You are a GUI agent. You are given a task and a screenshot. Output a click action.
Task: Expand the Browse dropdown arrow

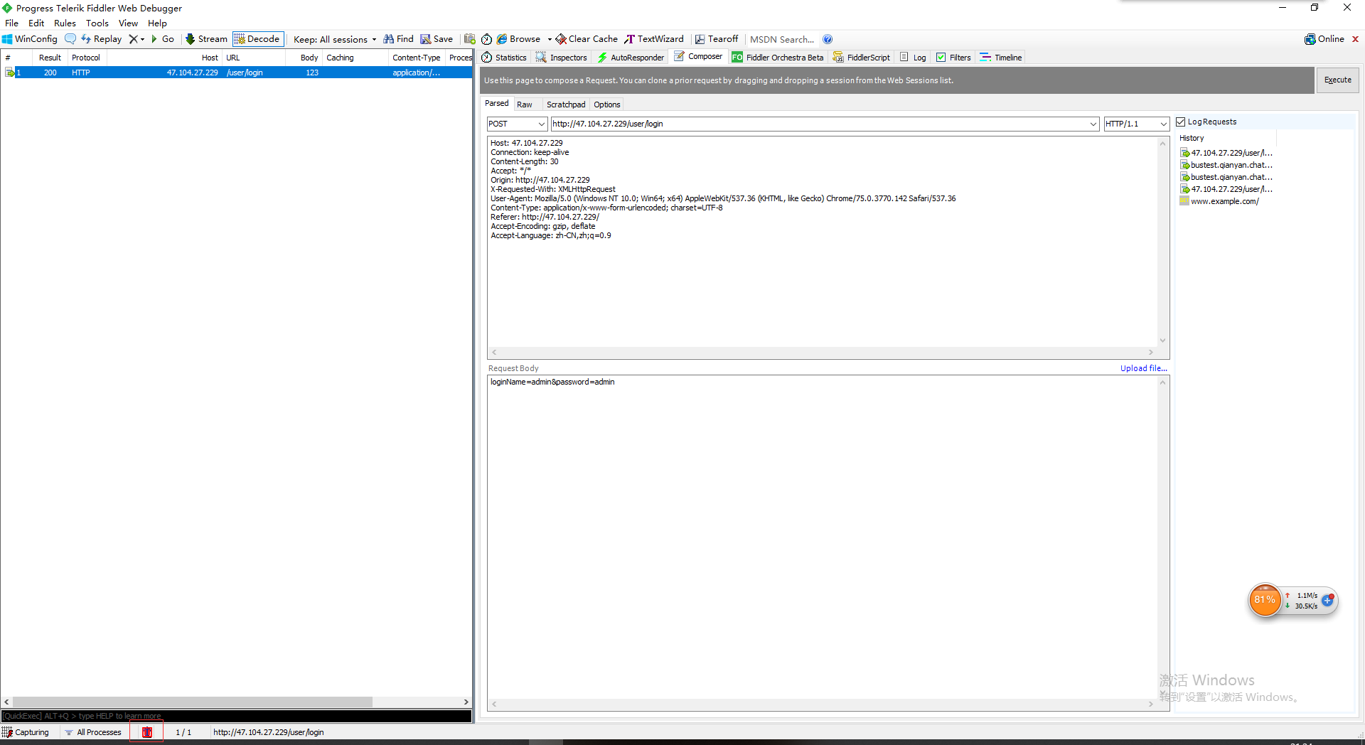(550, 39)
